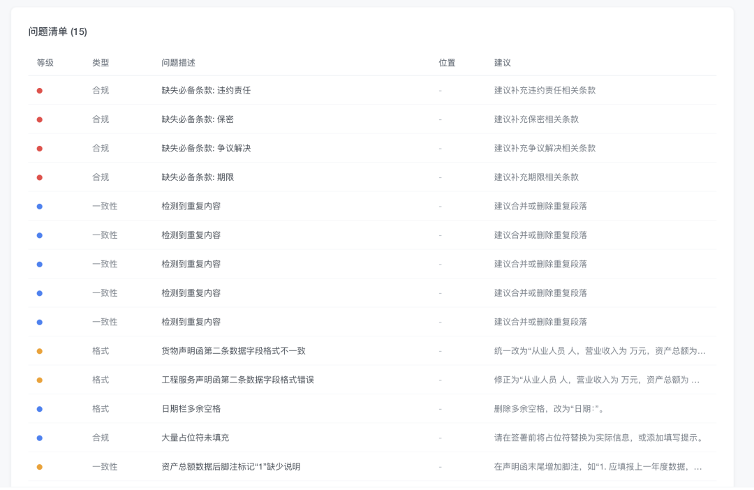754x490 pixels.
Task: Click 合规 type in 保密 row
Action: [101, 119]
